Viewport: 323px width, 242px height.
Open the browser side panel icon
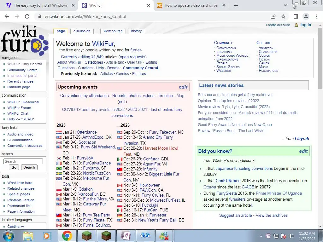[296, 16]
